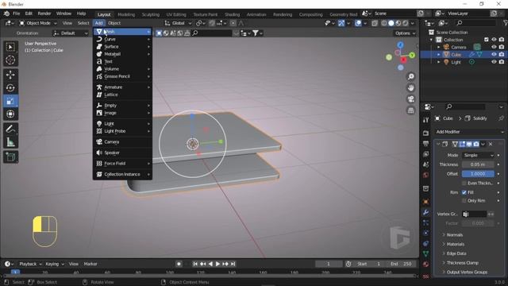
Task: Disable Fill rim checkbox
Action: tap(464, 192)
